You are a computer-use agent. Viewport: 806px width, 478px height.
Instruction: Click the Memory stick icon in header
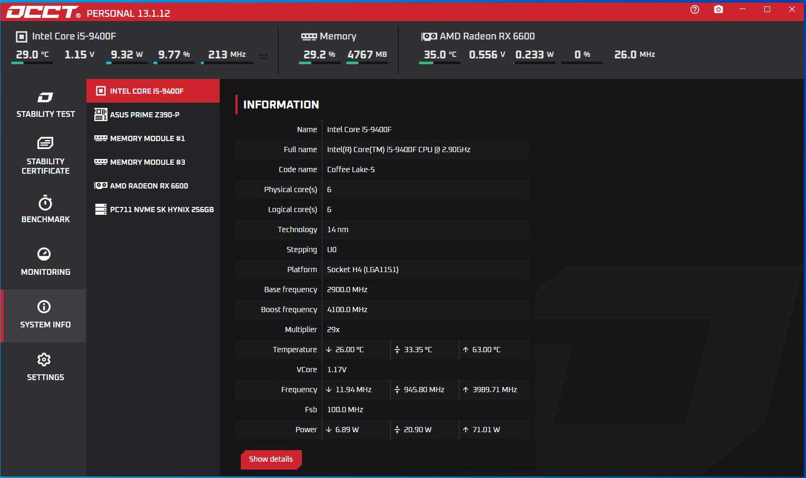pos(309,36)
